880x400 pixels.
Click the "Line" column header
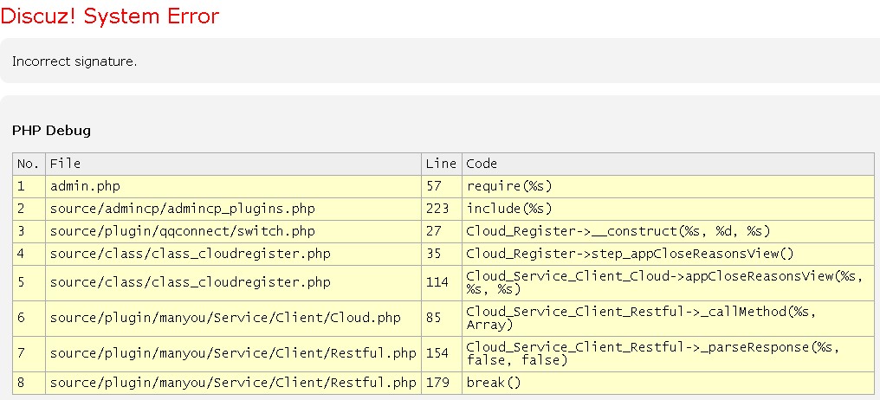click(x=441, y=164)
